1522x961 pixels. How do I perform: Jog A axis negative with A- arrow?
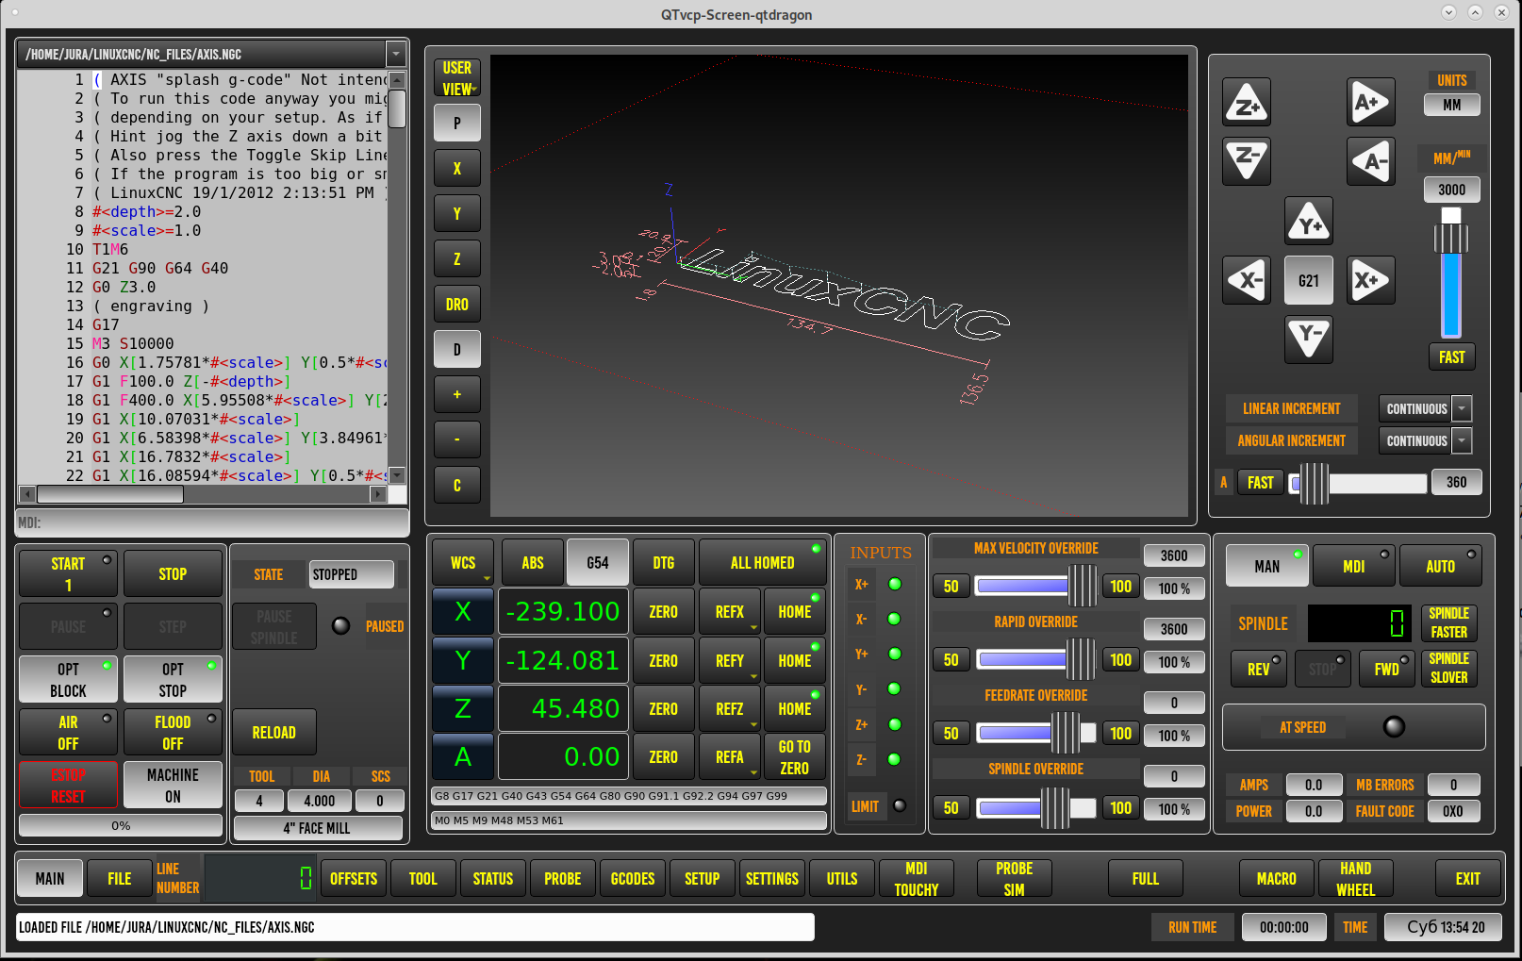1370,160
